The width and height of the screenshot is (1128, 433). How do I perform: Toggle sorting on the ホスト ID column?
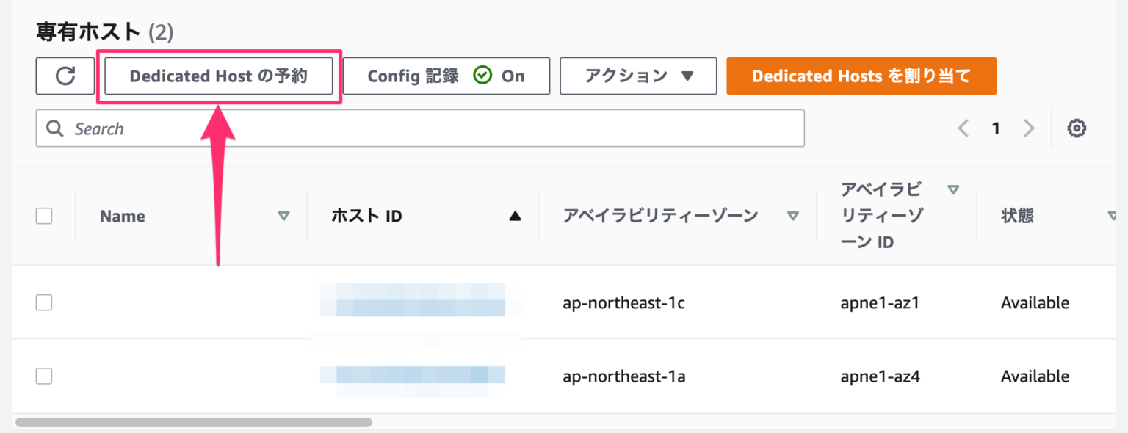click(515, 216)
